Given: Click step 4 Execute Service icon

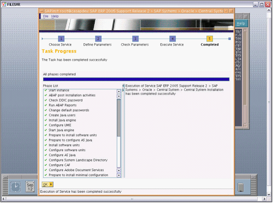Looking at the screenshot, I should pos(172,39).
